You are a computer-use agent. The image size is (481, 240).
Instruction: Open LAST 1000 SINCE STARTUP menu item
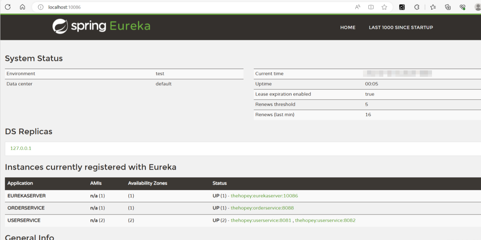tap(401, 27)
